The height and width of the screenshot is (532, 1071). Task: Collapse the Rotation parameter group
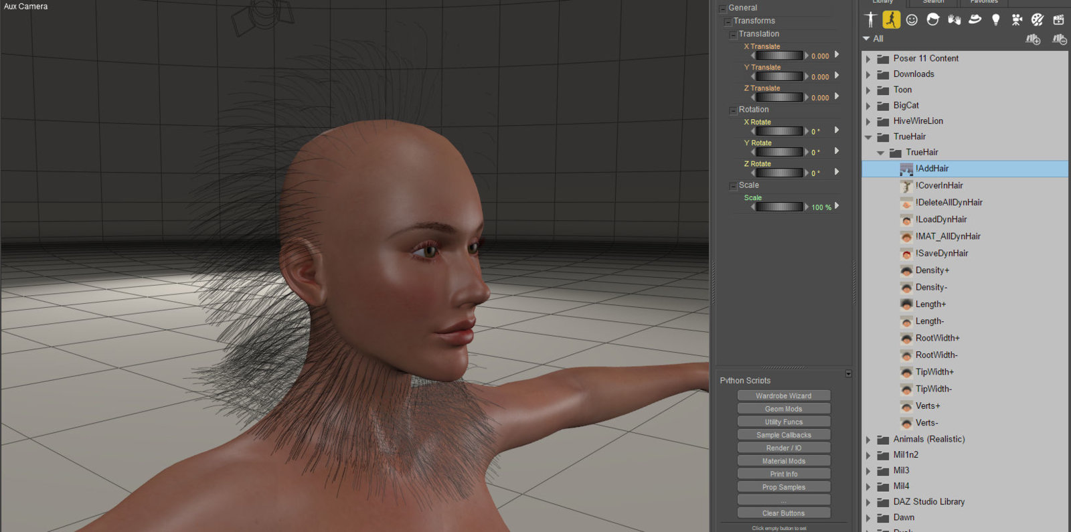733,110
